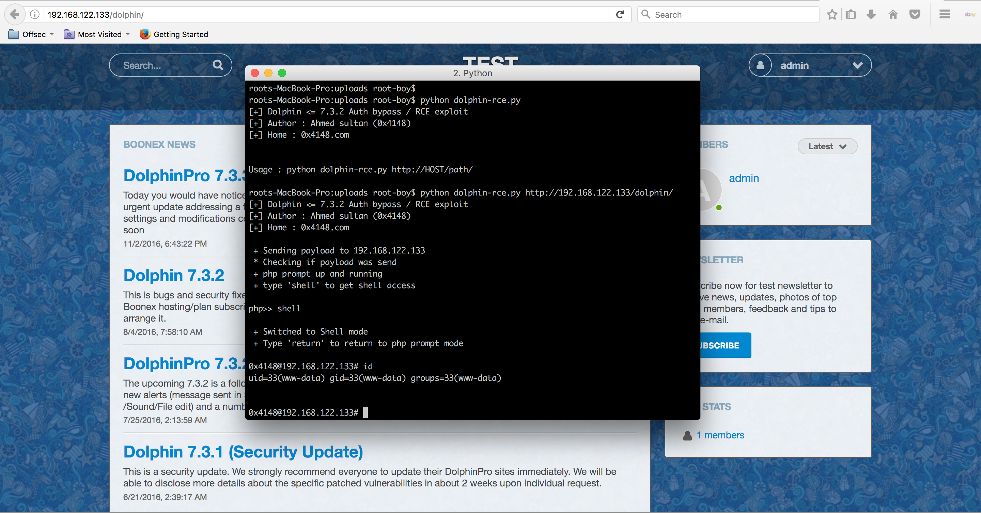Click the '+ Switched to Shell mode' terminal line

[310, 332]
